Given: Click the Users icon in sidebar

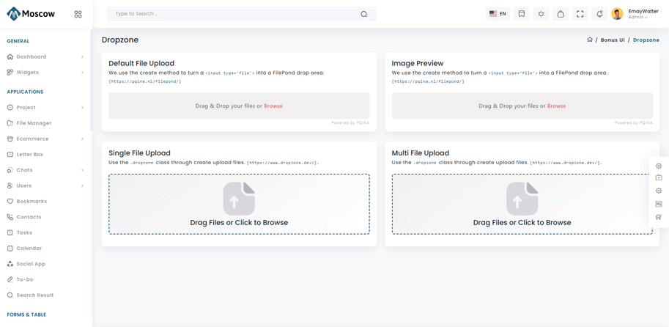Looking at the screenshot, I should (10, 185).
